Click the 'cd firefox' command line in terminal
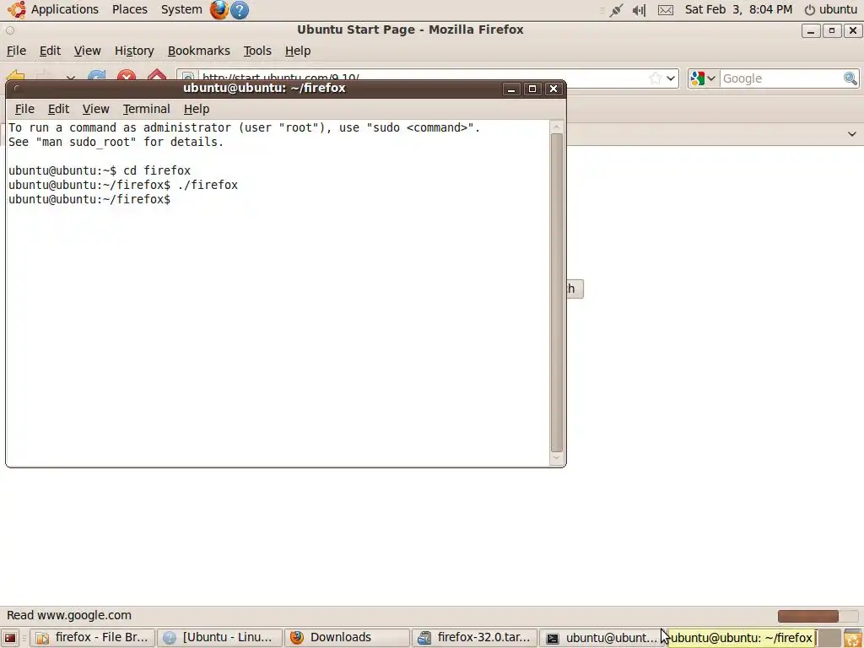The image size is (864, 648). click(157, 170)
